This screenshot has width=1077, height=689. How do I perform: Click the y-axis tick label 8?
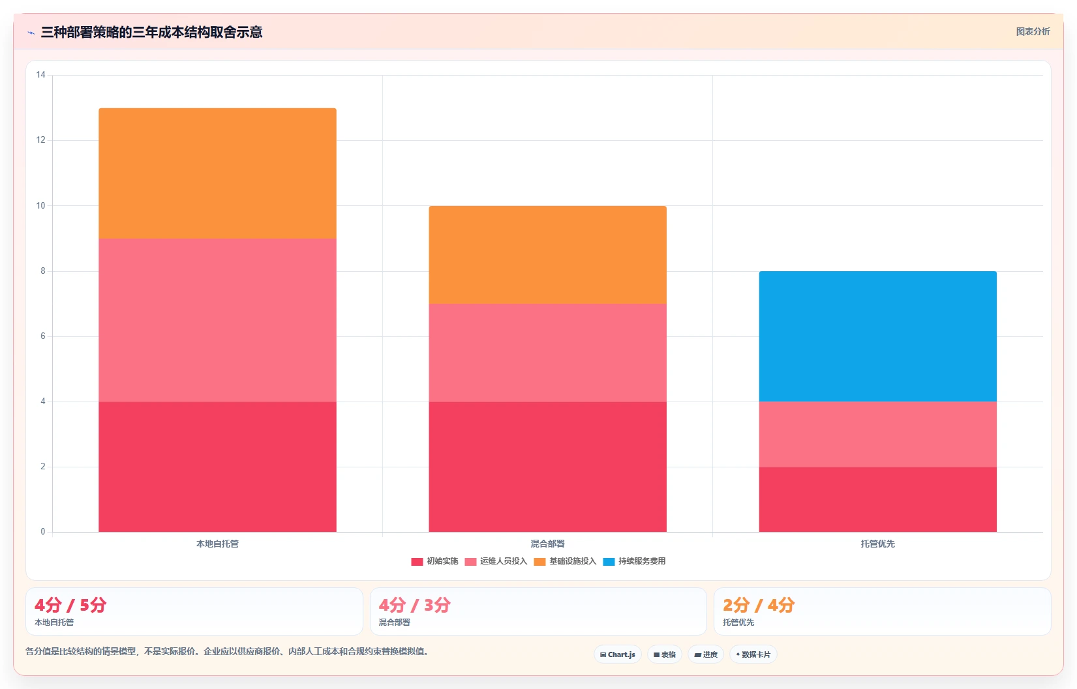pyautogui.click(x=43, y=271)
